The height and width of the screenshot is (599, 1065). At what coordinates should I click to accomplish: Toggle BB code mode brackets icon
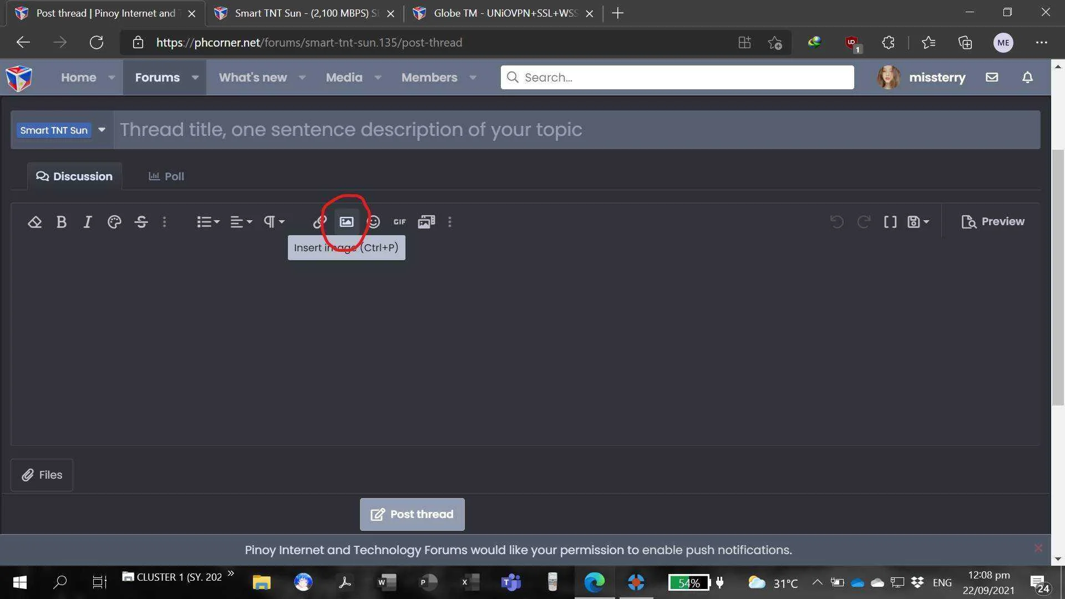click(890, 222)
